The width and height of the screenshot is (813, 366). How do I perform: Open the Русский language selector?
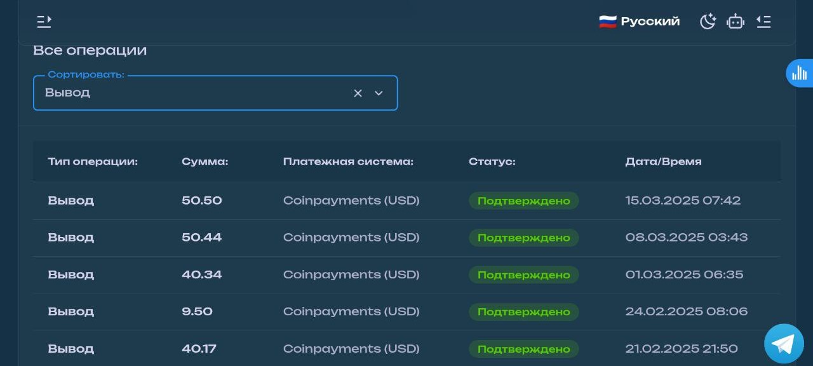640,22
